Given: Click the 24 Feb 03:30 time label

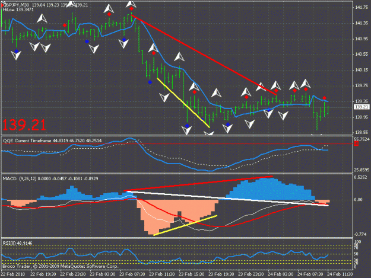Looking at the screenshot, I should 280,274.
